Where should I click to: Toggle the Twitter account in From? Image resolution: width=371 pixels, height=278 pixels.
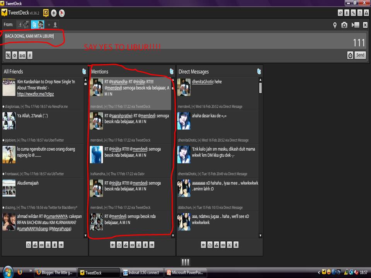pos(37,25)
